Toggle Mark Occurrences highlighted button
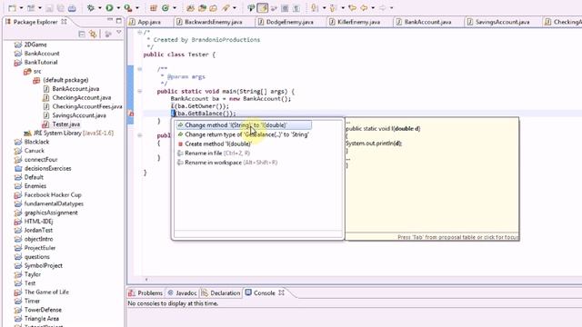The image size is (582, 327). pos(263,7)
